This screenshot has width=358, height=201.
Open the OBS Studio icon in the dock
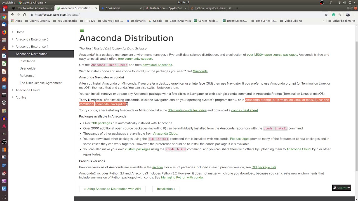pyautogui.click(x=4, y=142)
